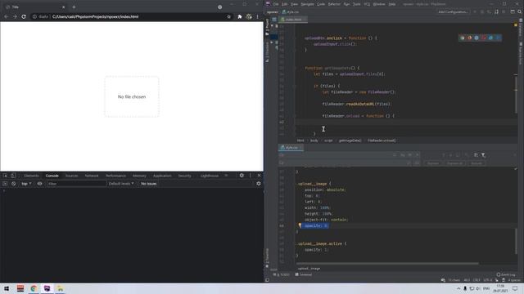Switch to the Performance DevTools tab
This screenshot has height=294, width=524.
pyautogui.click(x=115, y=176)
